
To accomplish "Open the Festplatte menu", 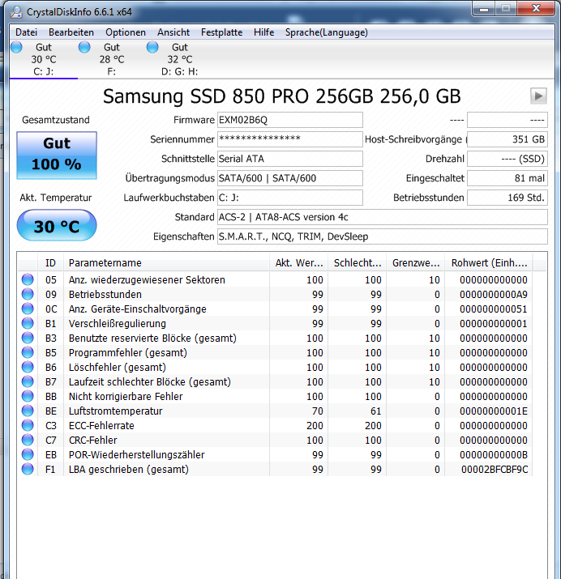I will tap(222, 32).
